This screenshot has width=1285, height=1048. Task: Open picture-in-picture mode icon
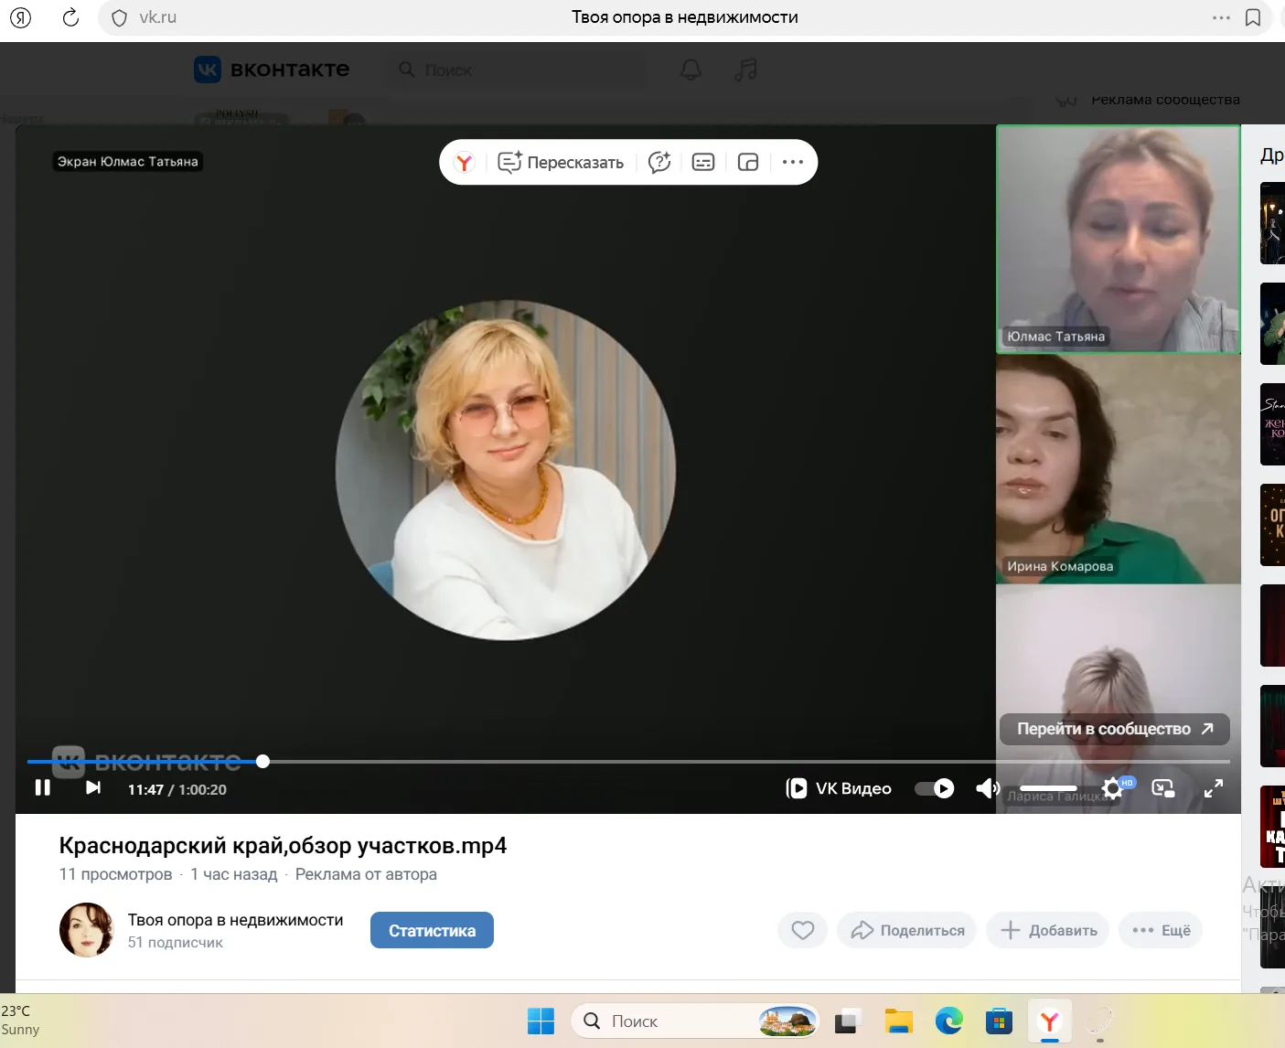(x=1162, y=788)
